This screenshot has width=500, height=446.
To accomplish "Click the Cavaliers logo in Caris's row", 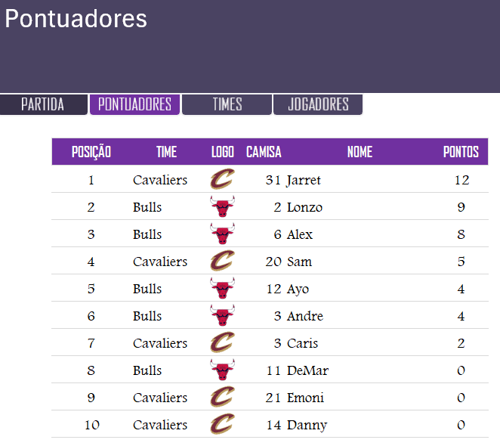I will click(x=222, y=342).
